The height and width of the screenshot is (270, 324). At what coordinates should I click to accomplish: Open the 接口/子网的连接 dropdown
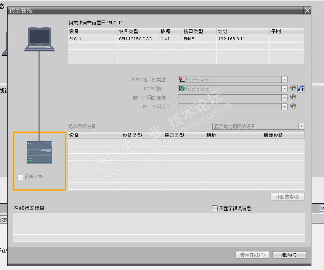[x=284, y=98]
